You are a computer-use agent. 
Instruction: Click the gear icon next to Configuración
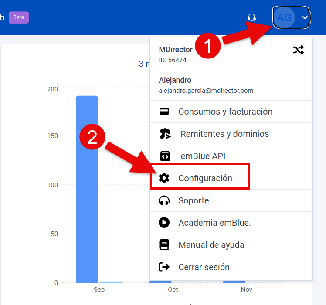point(164,178)
